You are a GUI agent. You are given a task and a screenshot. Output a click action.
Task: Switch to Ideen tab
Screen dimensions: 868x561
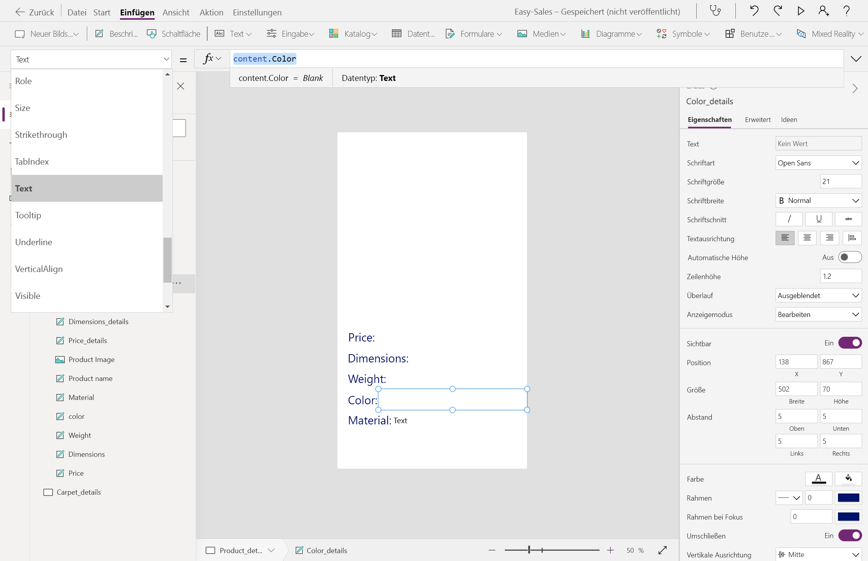[x=789, y=120]
